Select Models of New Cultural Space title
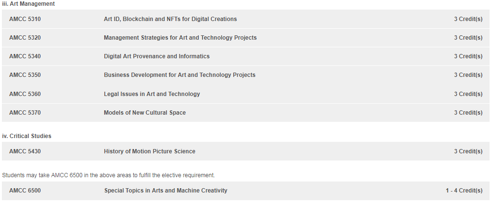 (145, 113)
